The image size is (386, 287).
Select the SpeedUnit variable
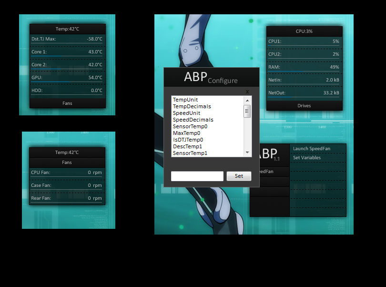click(186, 113)
